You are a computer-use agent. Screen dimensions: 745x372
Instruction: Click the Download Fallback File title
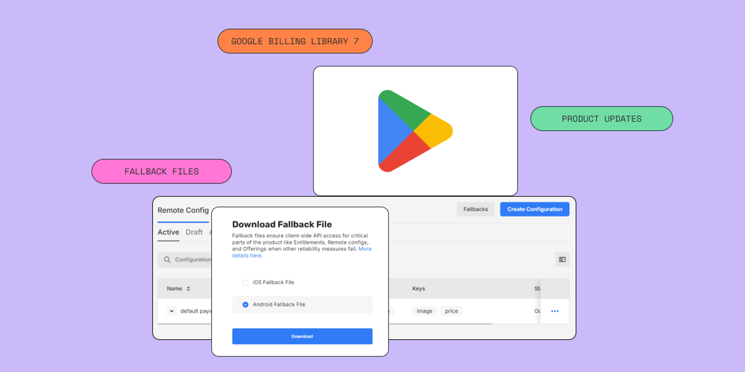click(282, 224)
